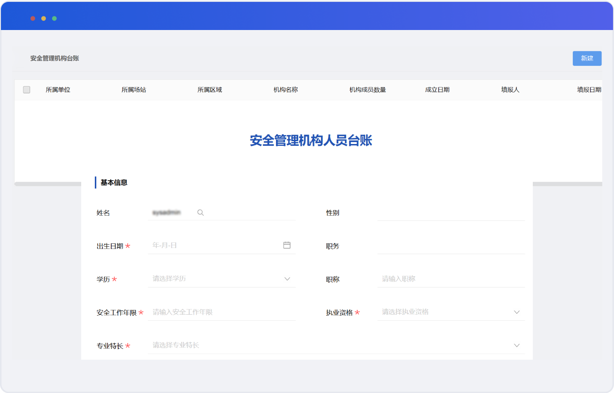Click the yellow window dot
This screenshot has height=393, width=614.
click(44, 18)
